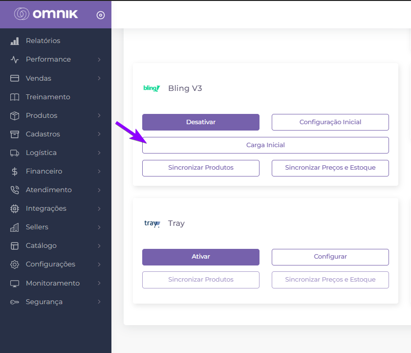Click the Integrações chip icon
411x353 pixels.
[x=15, y=208]
